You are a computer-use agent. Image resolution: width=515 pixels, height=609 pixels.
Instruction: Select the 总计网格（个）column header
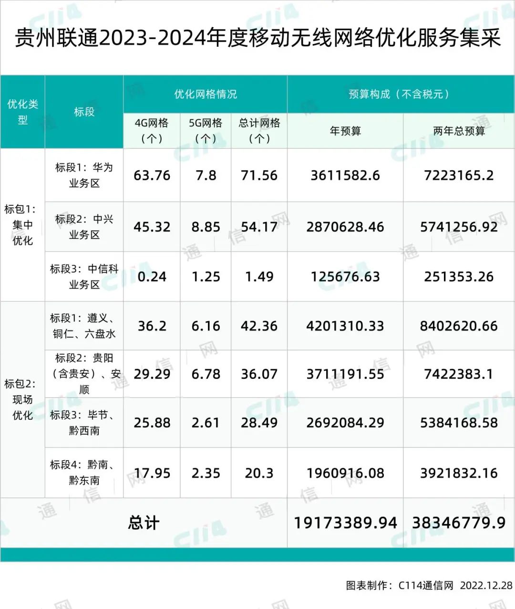tap(259, 131)
